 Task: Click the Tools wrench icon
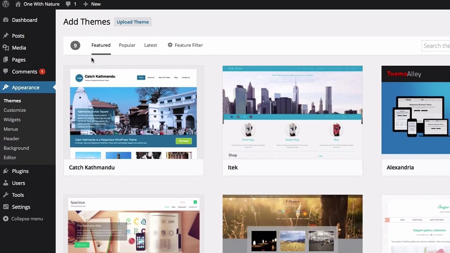point(6,195)
